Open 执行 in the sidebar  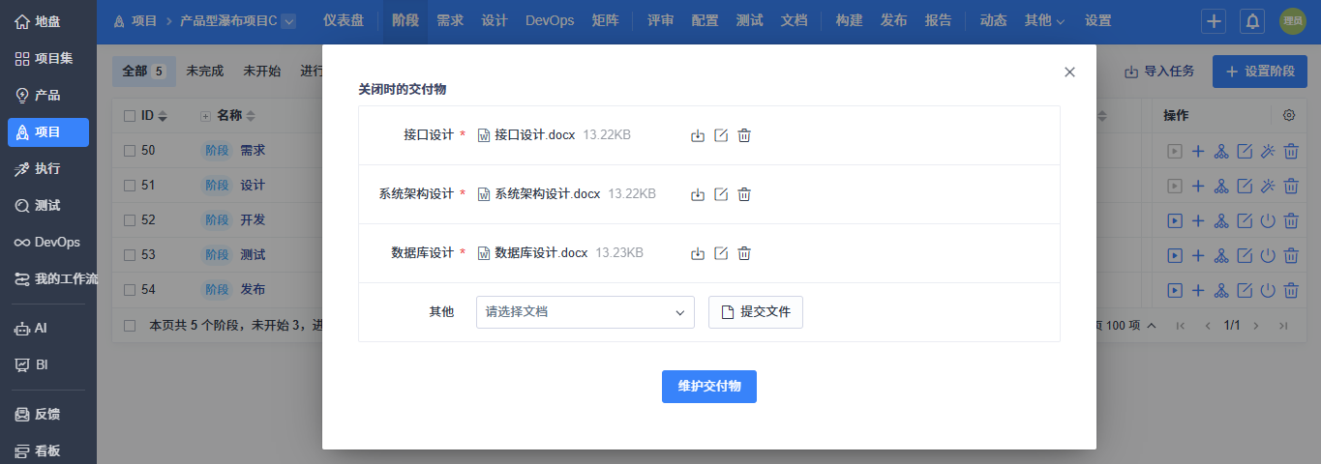pyautogui.click(x=48, y=169)
